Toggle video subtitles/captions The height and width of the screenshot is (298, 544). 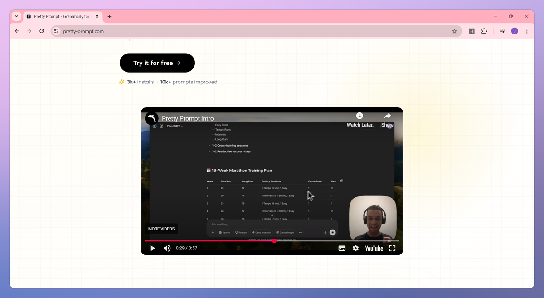pos(342,248)
